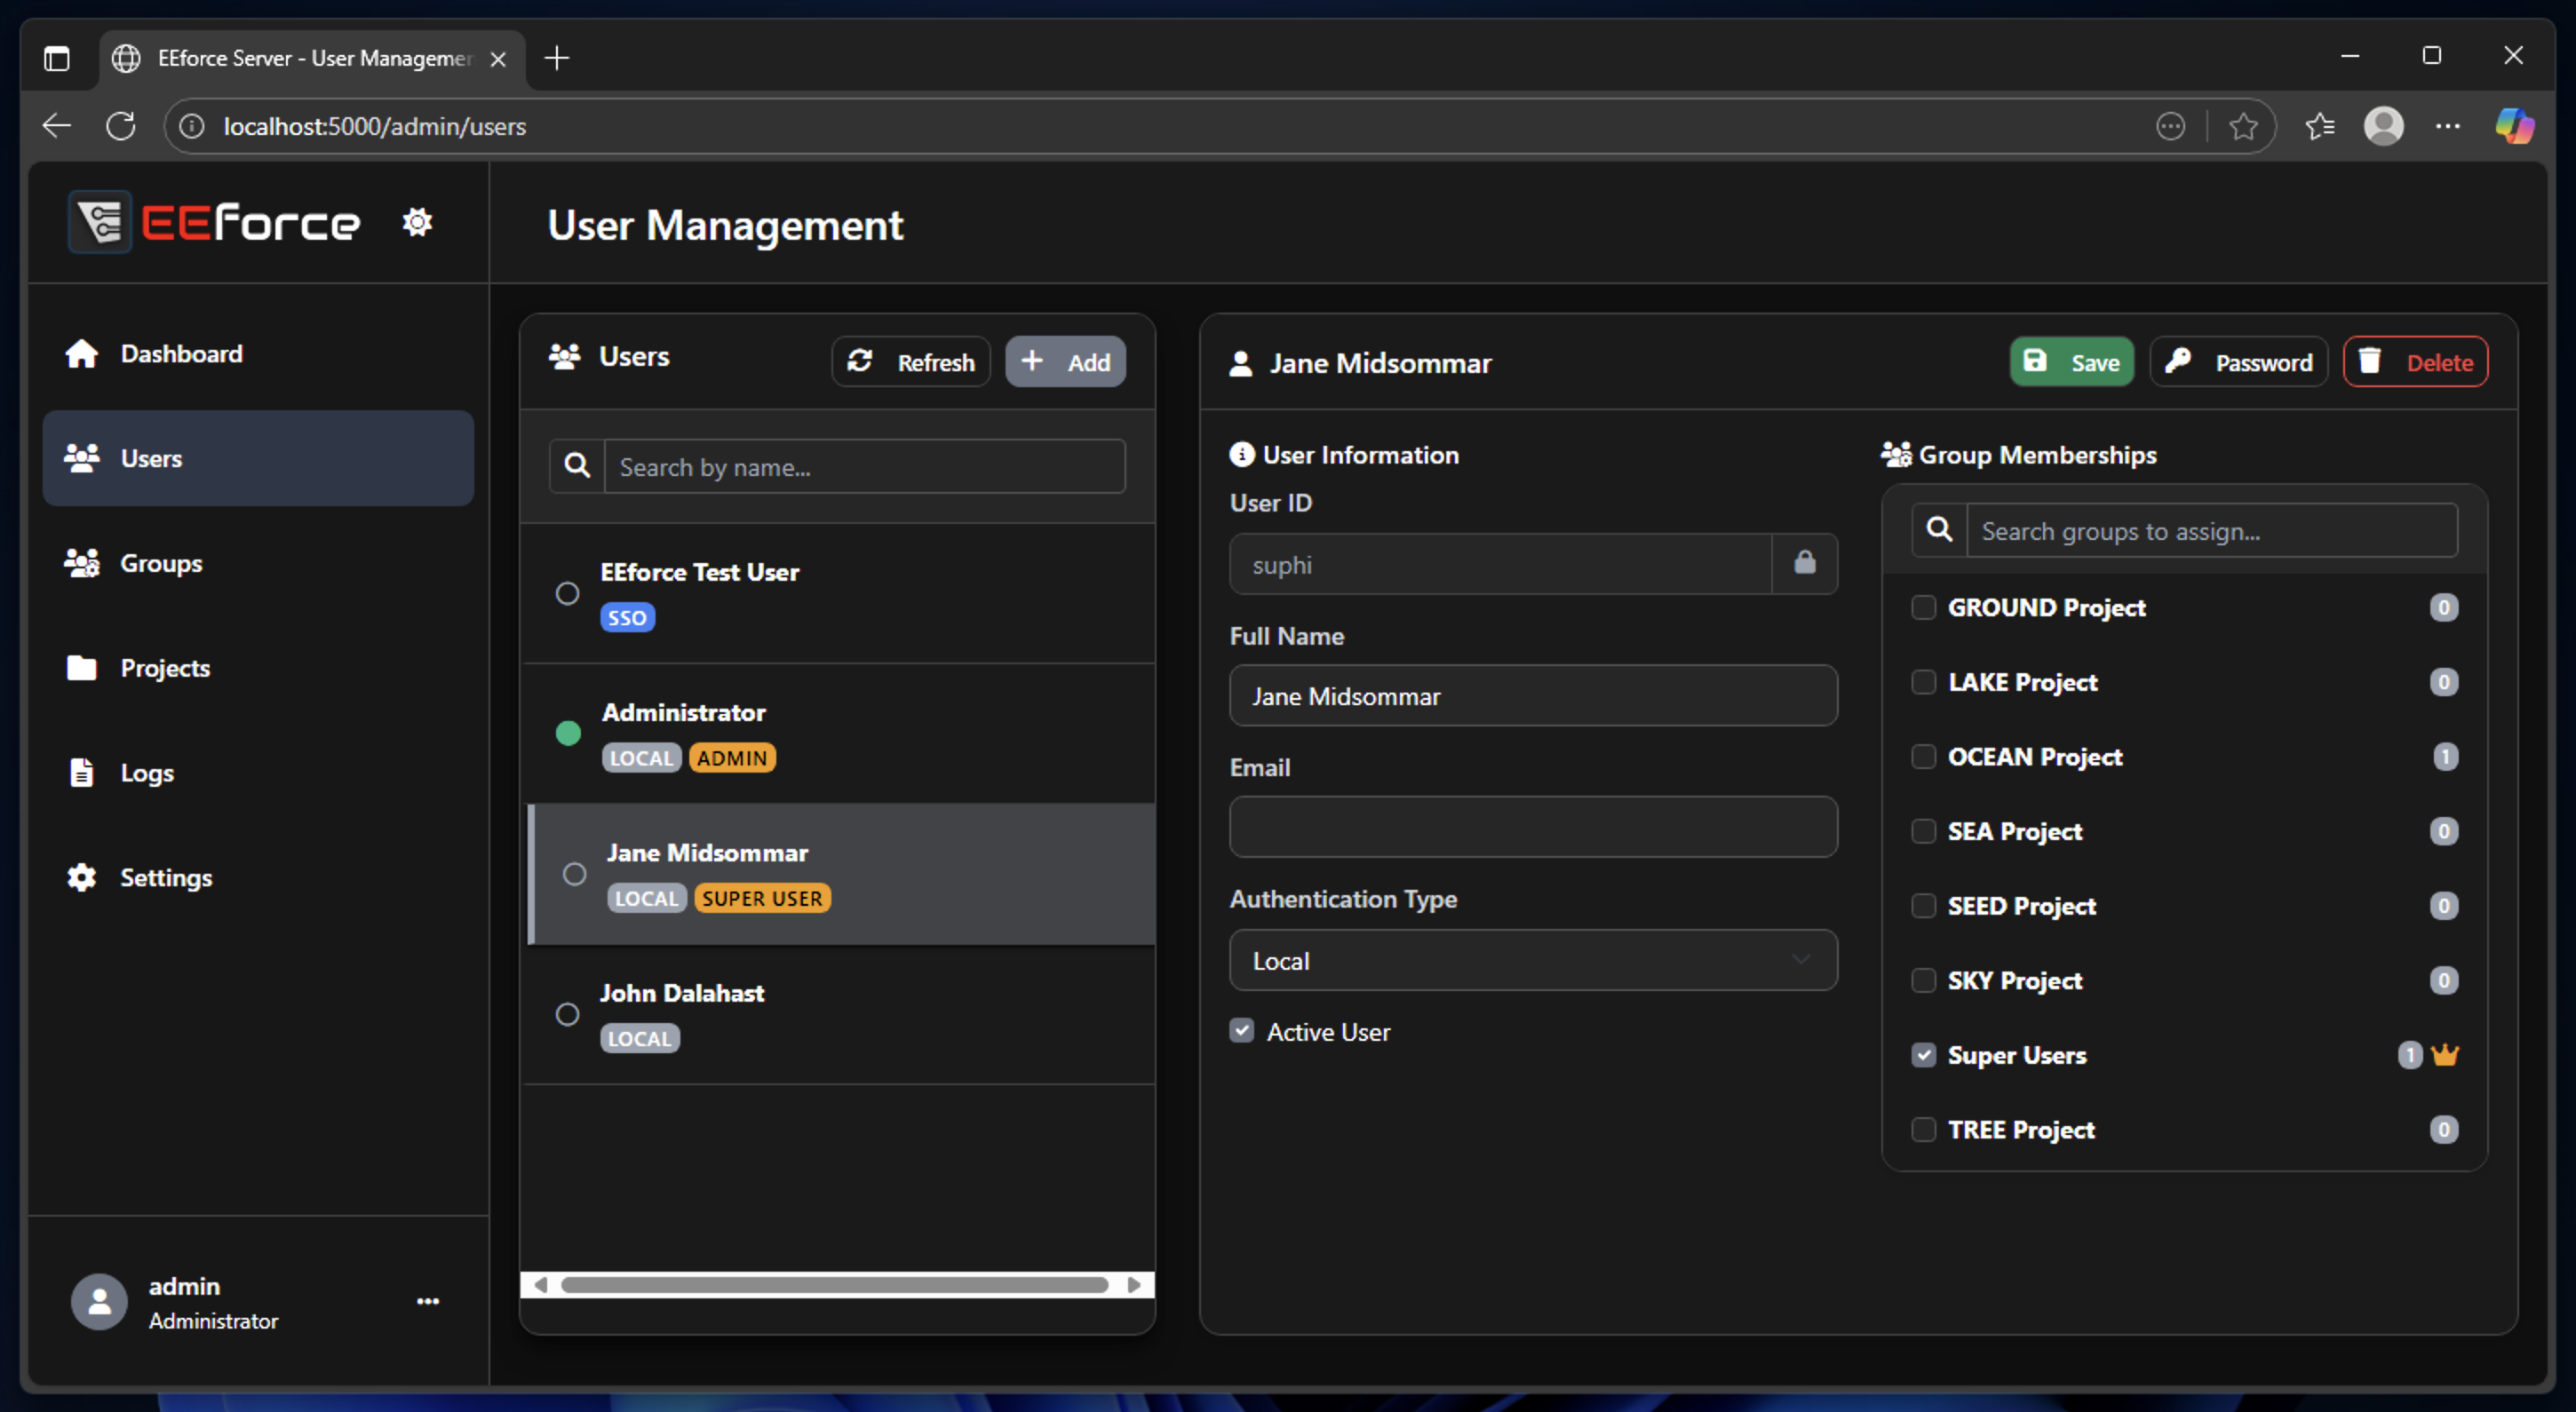Click the SSO badge on EEforce Test User
Viewport: 2576px width, 1412px height.
click(627, 617)
